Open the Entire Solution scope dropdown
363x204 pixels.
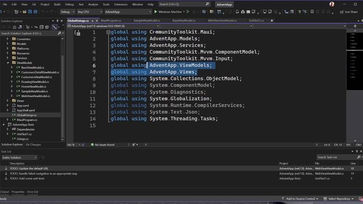click(19, 158)
